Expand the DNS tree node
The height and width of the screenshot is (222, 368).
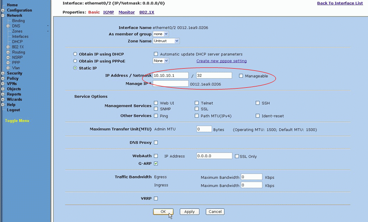(8, 26)
